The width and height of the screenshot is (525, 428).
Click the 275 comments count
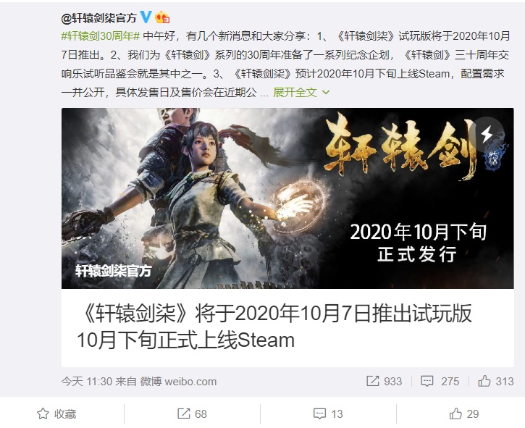[x=450, y=381]
